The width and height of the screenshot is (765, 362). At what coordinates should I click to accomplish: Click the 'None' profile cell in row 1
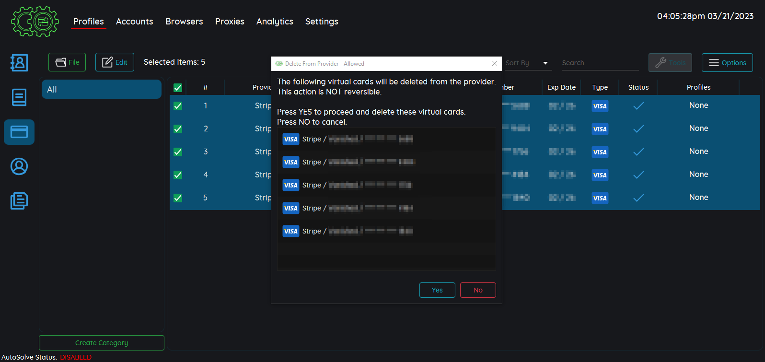tap(698, 105)
